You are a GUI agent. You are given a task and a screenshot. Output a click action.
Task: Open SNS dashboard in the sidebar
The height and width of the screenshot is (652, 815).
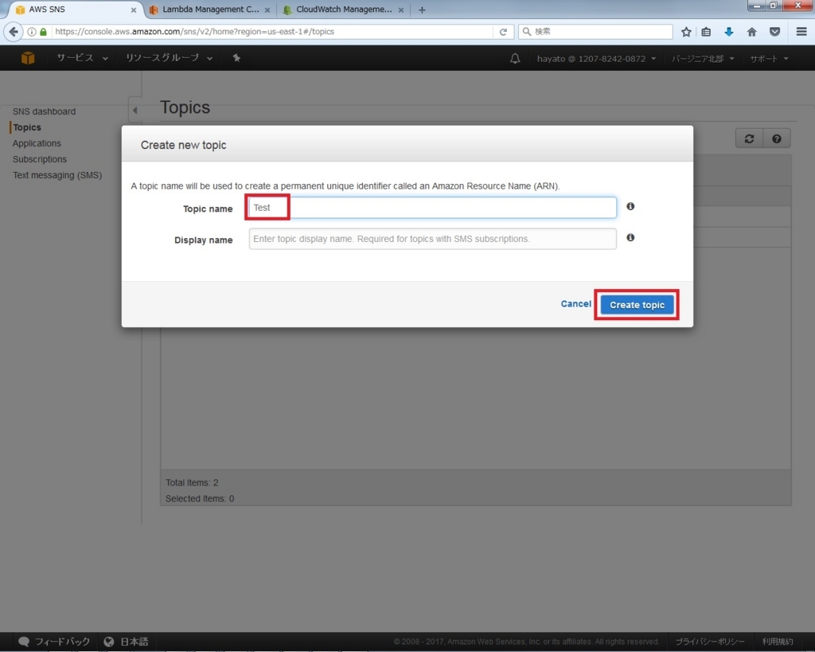(x=45, y=111)
